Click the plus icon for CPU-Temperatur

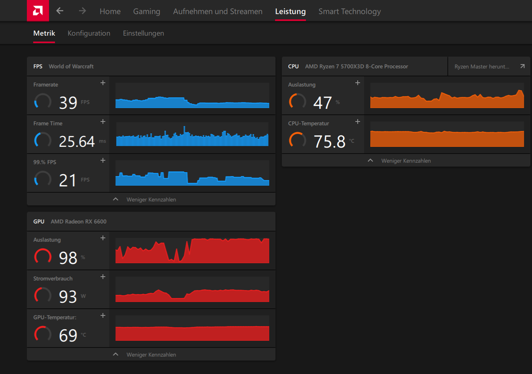click(358, 122)
